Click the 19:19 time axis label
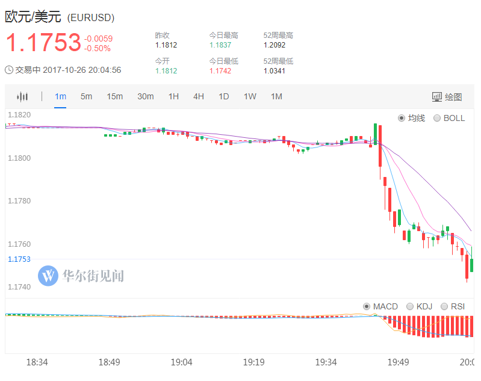The height and width of the screenshot is (381, 481). pos(253,362)
